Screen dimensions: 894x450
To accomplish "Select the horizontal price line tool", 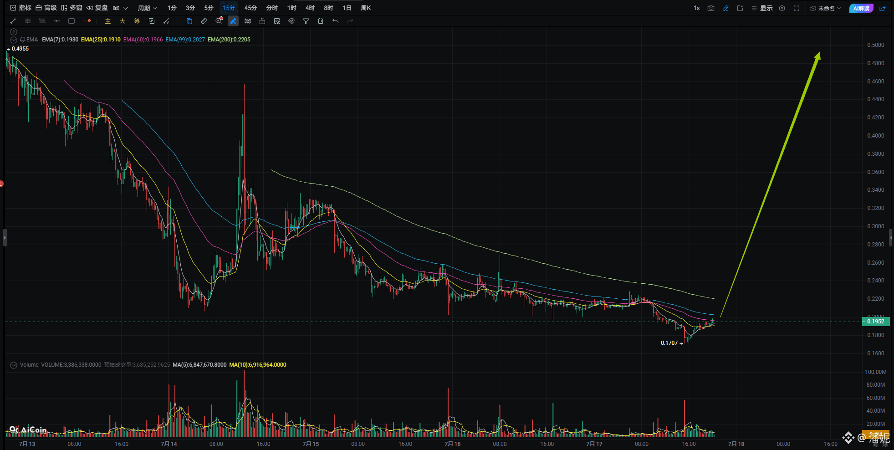I will (x=57, y=21).
